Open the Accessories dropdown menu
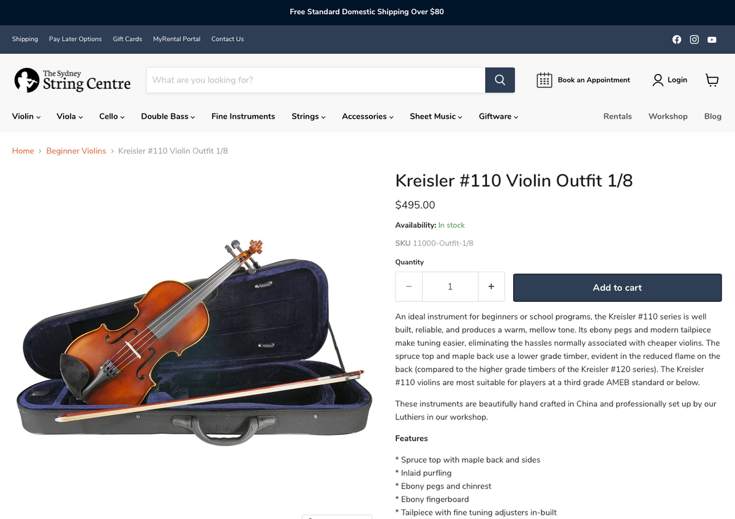 pyautogui.click(x=367, y=116)
